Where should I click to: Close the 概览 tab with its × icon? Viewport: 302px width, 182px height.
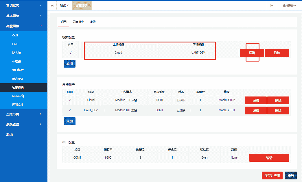click(x=68, y=5)
